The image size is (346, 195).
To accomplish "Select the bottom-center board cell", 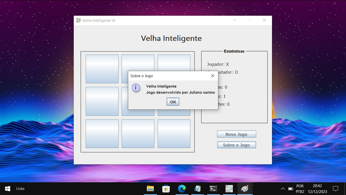I will click(138, 134).
